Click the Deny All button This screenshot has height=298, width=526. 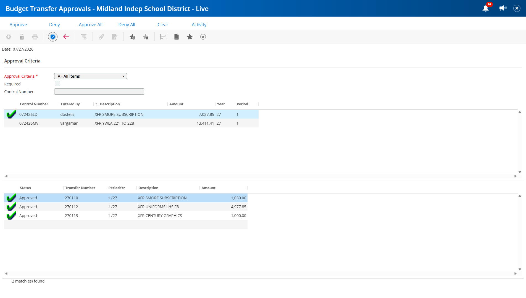[127, 25]
